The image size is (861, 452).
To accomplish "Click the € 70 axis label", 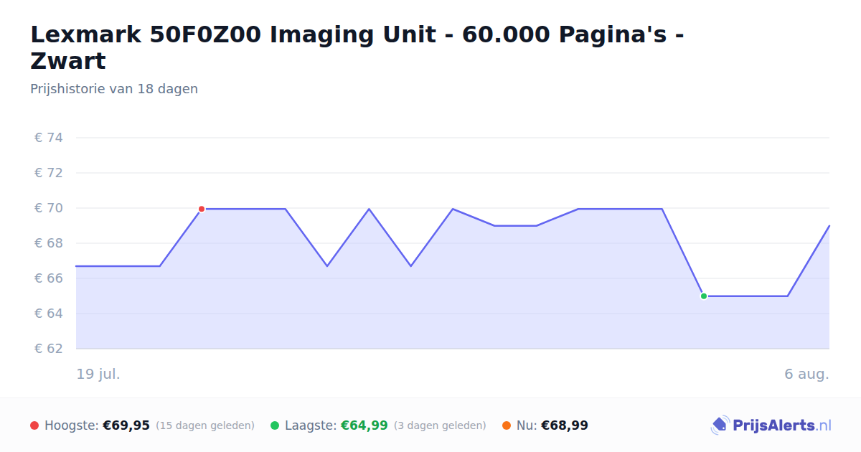I will (49, 208).
